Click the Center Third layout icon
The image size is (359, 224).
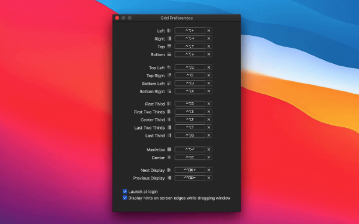[169, 119]
